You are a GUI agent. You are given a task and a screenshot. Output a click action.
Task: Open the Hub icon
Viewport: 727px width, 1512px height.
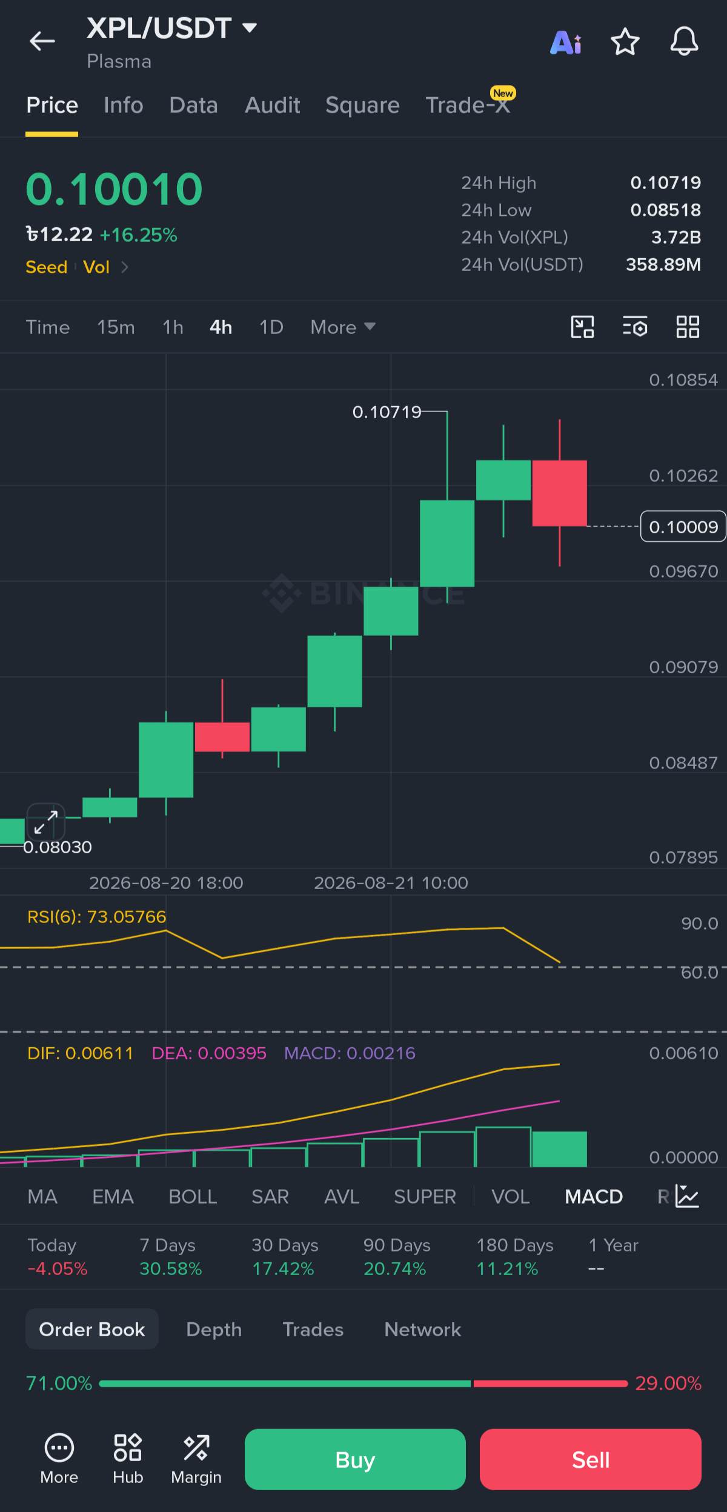[128, 1459]
